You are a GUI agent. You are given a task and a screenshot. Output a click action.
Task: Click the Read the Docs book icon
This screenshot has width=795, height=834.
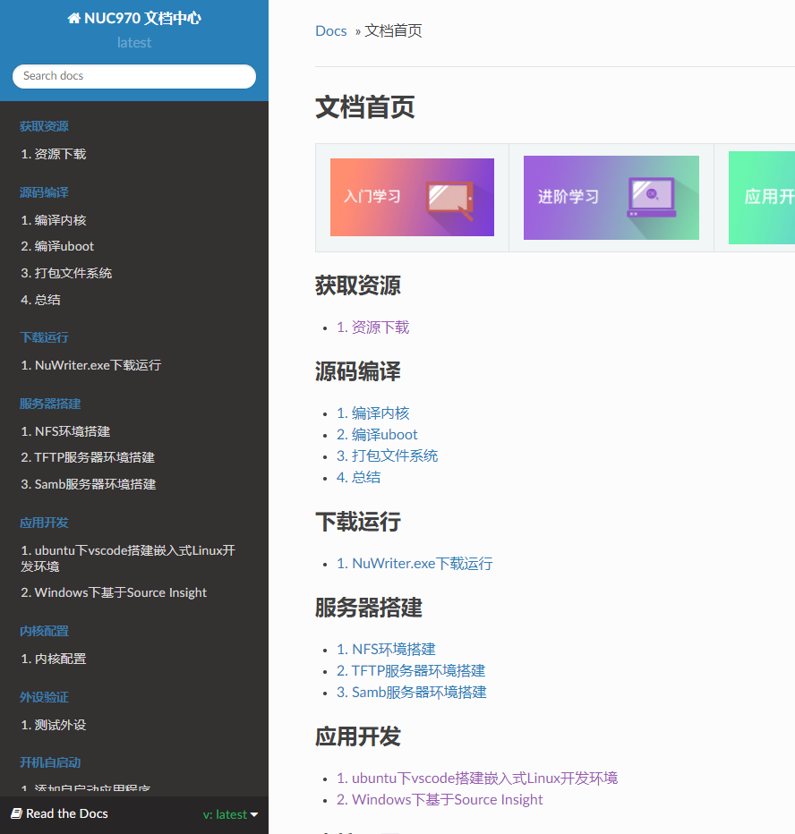(16, 813)
